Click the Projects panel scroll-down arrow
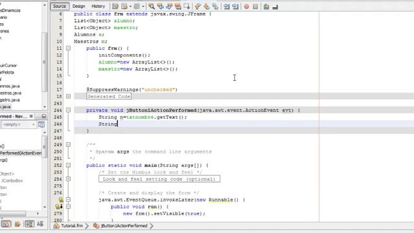 pyautogui.click(x=45, y=107)
